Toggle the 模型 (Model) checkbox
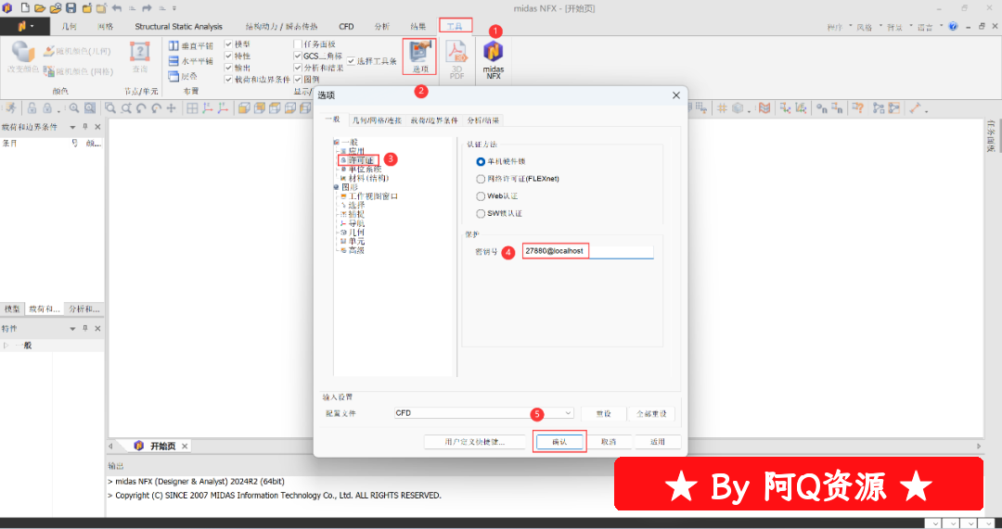Screen dimensions: 1002x529 [229, 44]
